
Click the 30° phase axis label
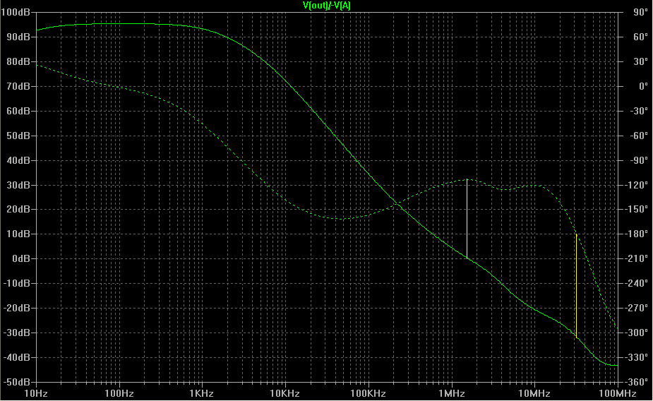point(640,61)
